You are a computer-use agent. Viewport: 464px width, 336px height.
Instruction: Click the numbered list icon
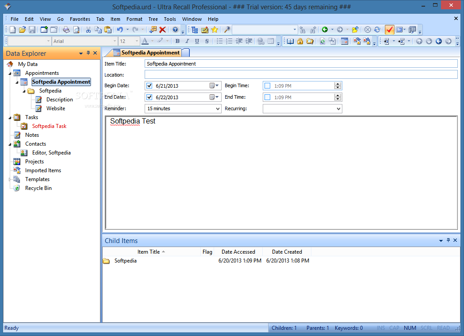(x=229, y=41)
